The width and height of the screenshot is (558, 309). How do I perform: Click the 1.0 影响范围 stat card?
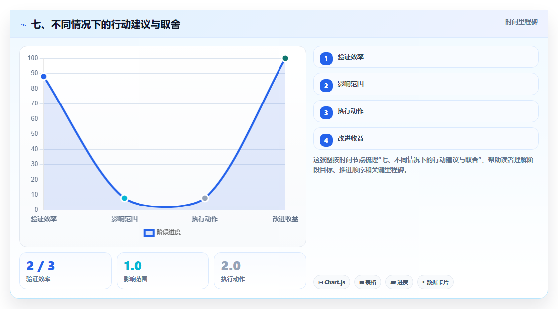(162, 271)
